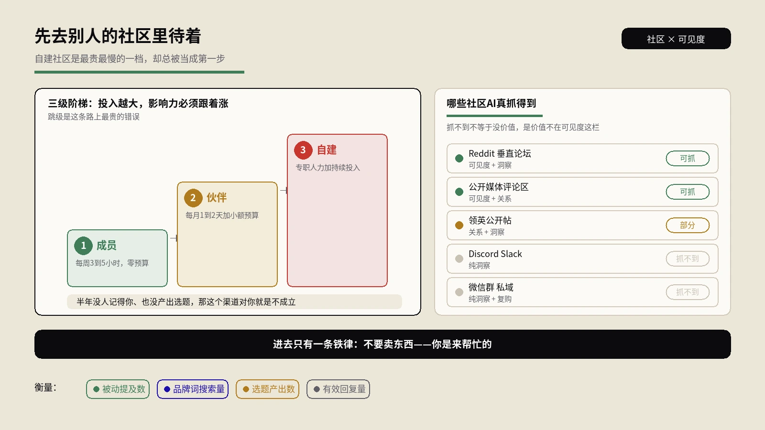The height and width of the screenshot is (430, 765).
Task: Click the green dot in 被动提及数 chip
Action: pyautogui.click(x=96, y=389)
